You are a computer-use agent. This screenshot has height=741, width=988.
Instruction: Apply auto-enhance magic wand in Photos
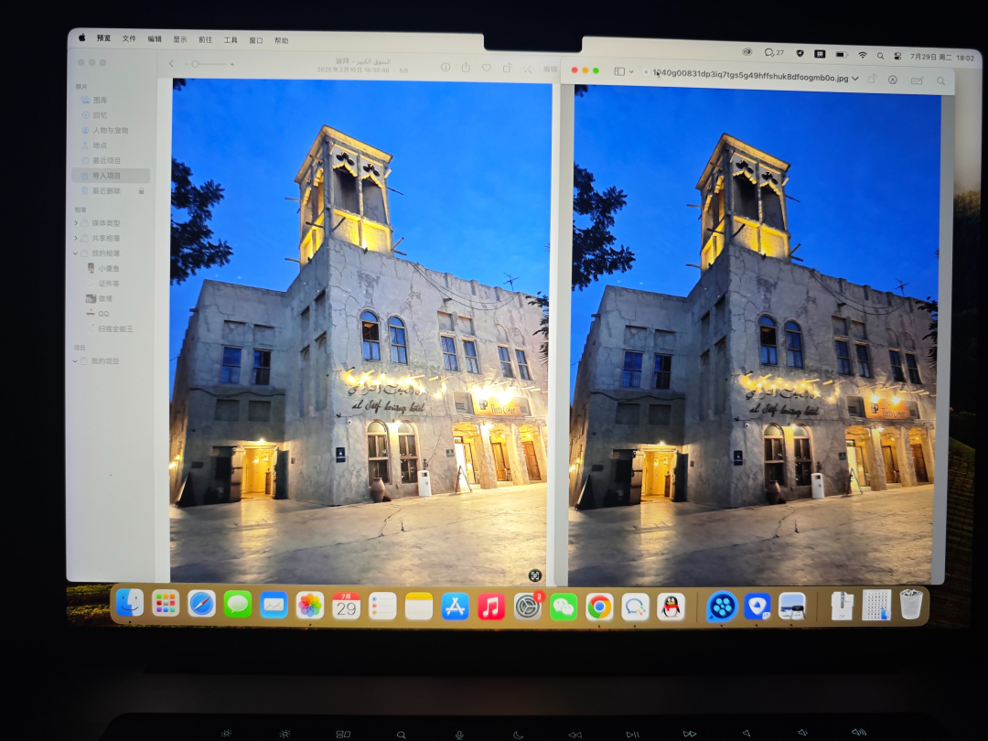pyautogui.click(x=527, y=69)
